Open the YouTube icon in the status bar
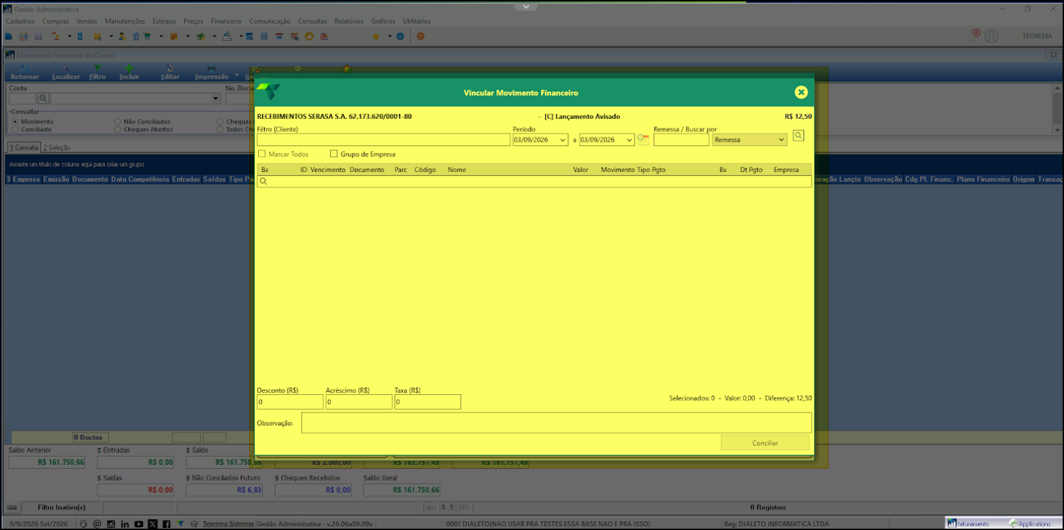 [x=138, y=524]
